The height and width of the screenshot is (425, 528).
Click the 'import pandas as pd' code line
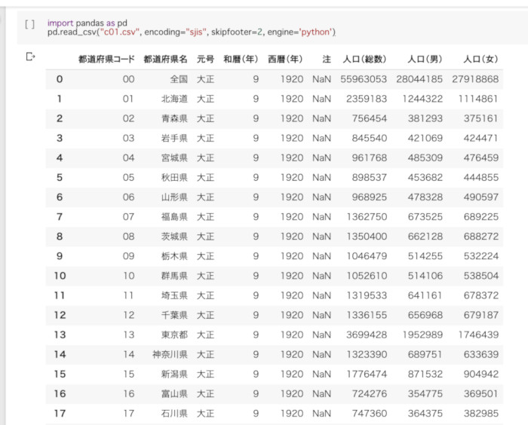tap(87, 23)
